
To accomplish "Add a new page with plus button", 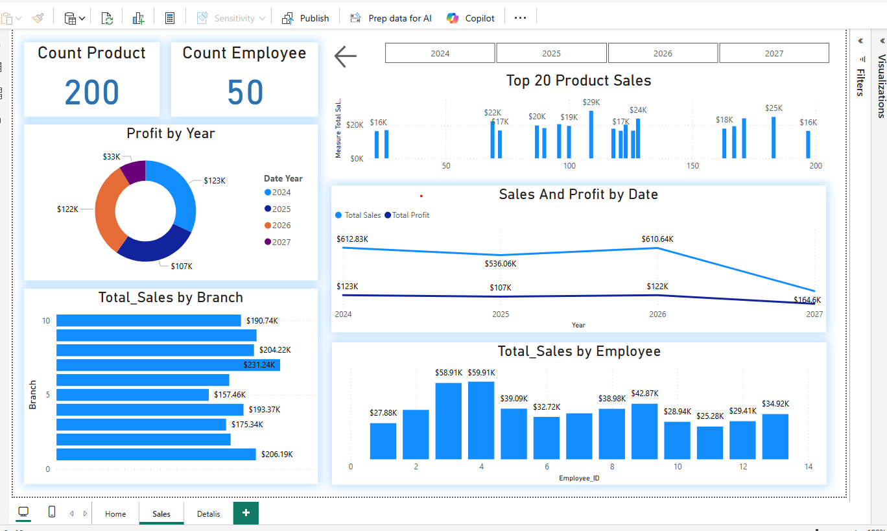I will pyautogui.click(x=246, y=513).
